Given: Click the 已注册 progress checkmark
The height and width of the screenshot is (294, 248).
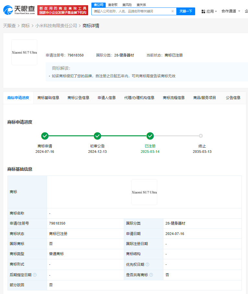Looking at the screenshot, I should (x=150, y=136).
